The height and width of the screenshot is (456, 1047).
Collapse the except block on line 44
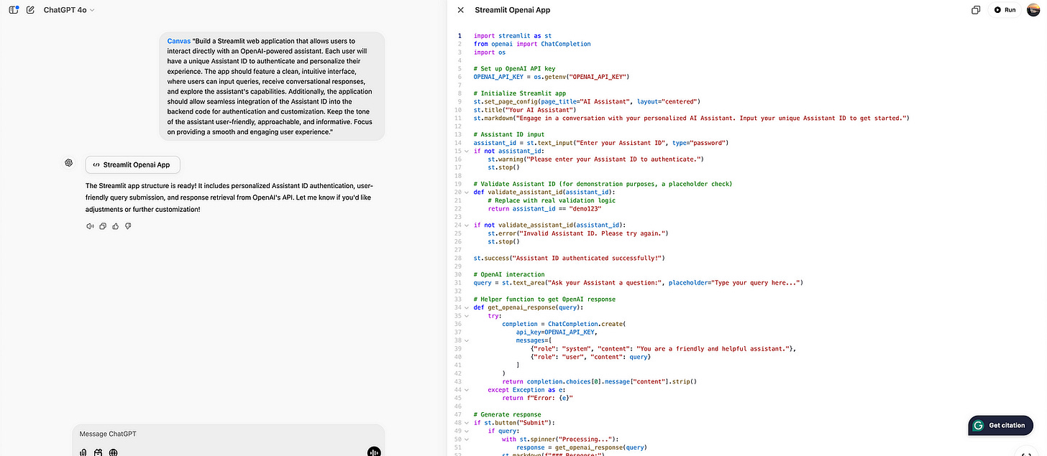point(467,390)
